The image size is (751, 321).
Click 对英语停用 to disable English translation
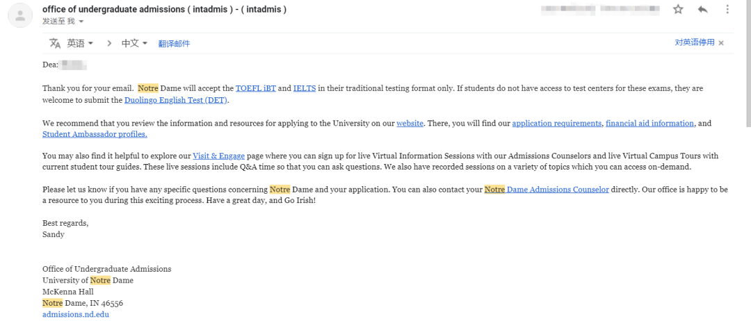click(x=694, y=42)
